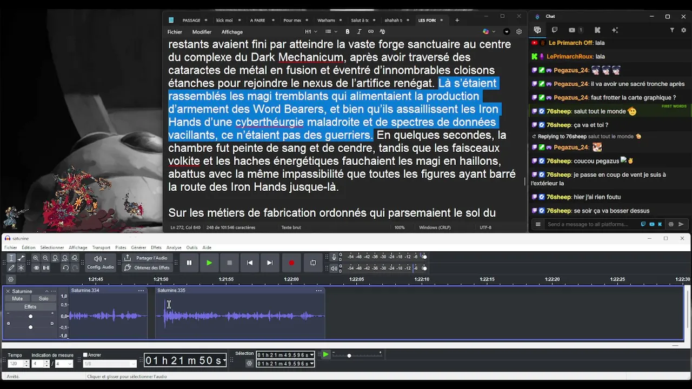Open the H1 heading dropdown in Notepad

pos(310,32)
